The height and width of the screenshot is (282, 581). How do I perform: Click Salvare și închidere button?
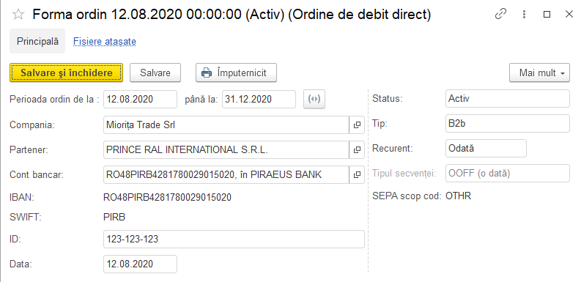coord(66,73)
